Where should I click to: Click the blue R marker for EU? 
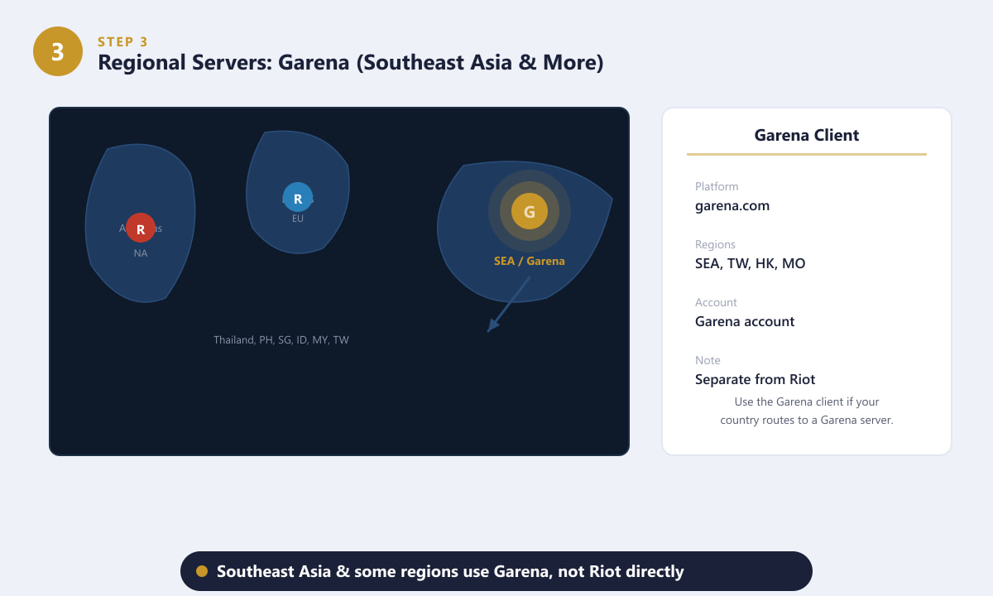pyautogui.click(x=298, y=197)
